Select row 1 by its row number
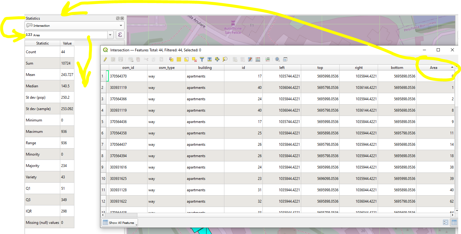Screen dimensions: 461x234 [x=103, y=76]
